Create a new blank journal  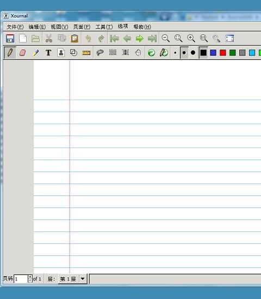[23, 38]
